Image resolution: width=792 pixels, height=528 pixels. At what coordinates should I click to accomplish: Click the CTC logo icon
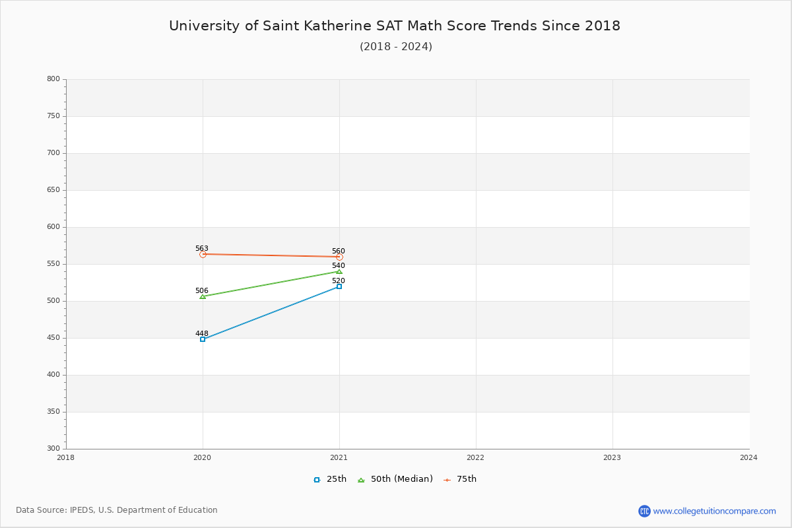pos(644,511)
